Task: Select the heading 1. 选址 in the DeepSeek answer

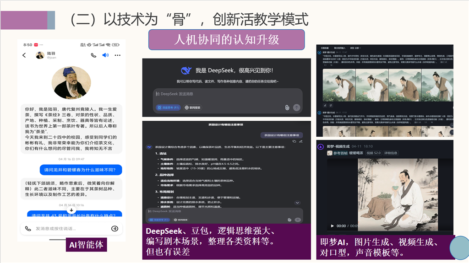Action: click(161, 153)
